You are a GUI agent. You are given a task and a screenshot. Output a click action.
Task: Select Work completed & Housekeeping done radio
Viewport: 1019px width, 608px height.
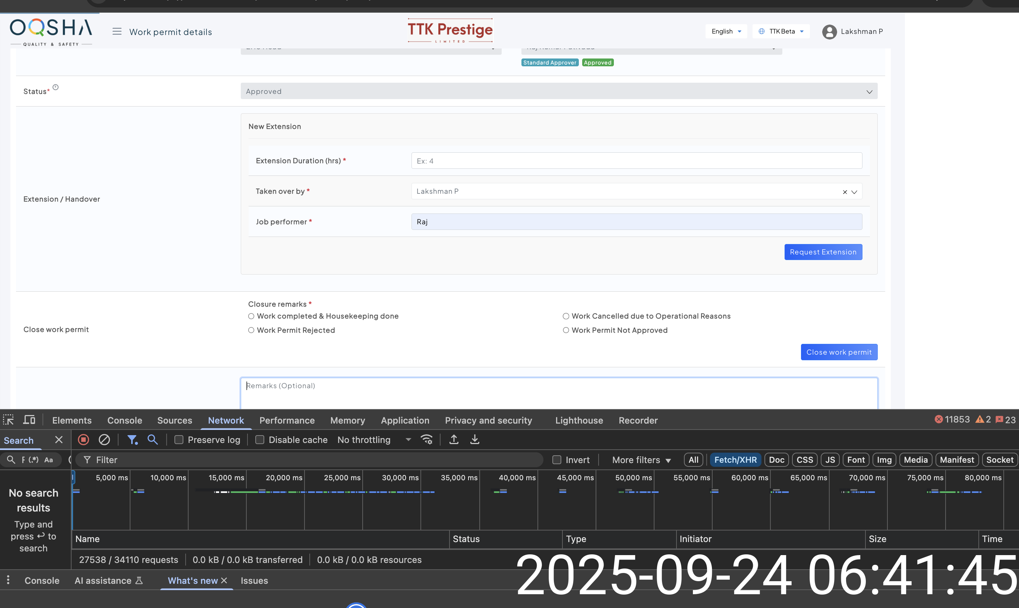tap(251, 316)
